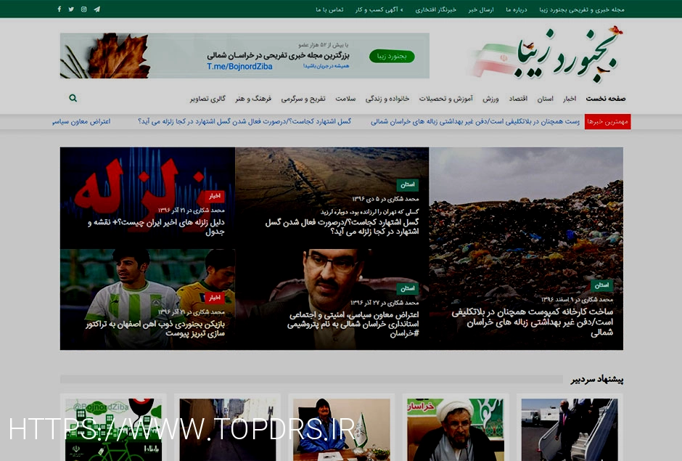Click the search magnifier icon
682x461 pixels.
pos(73,98)
